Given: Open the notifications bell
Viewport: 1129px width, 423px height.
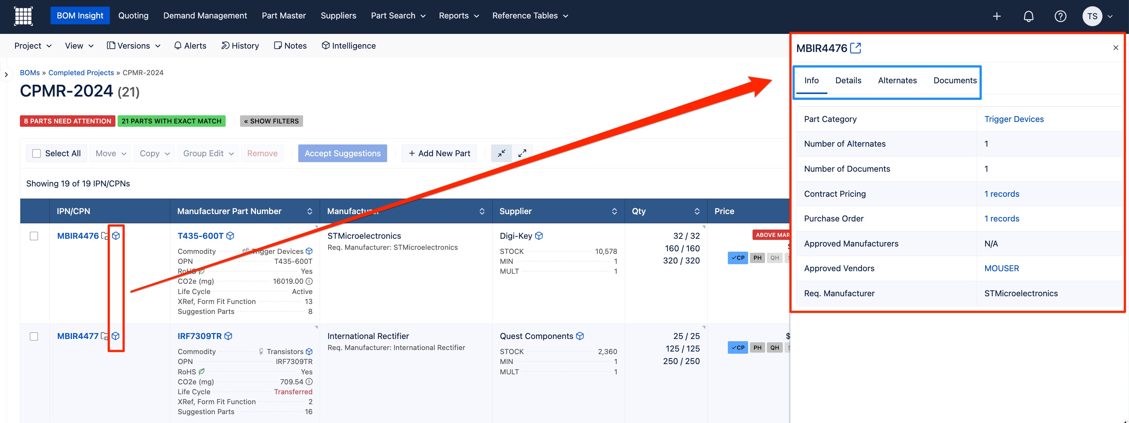Looking at the screenshot, I should (x=1028, y=16).
